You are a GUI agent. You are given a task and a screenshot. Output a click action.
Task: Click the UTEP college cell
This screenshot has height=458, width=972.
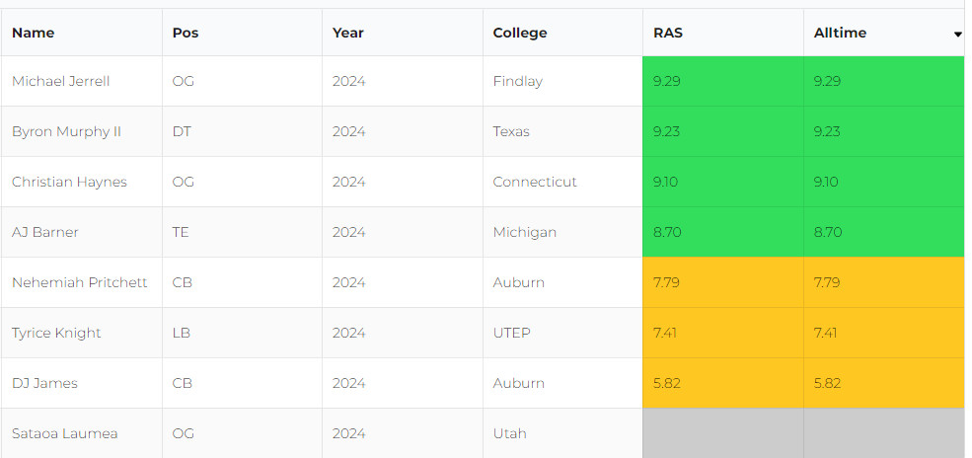pos(562,333)
